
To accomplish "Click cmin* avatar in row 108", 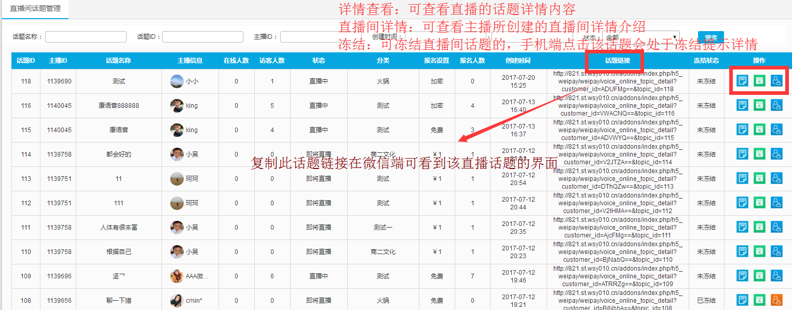I will pyautogui.click(x=176, y=300).
